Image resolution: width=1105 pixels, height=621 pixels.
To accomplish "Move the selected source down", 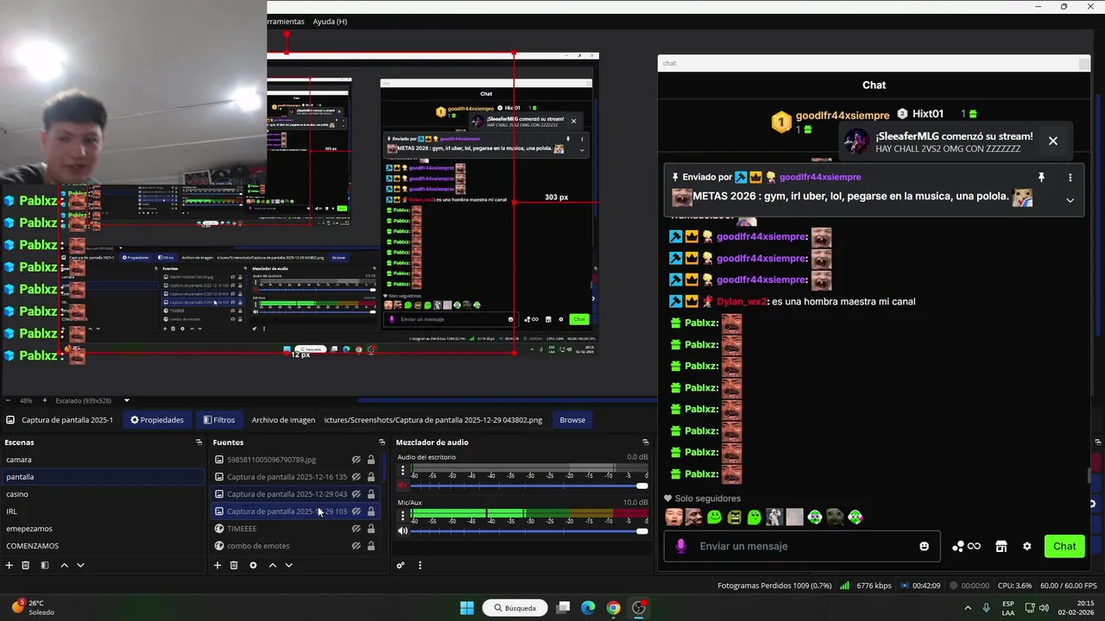I will click(288, 565).
